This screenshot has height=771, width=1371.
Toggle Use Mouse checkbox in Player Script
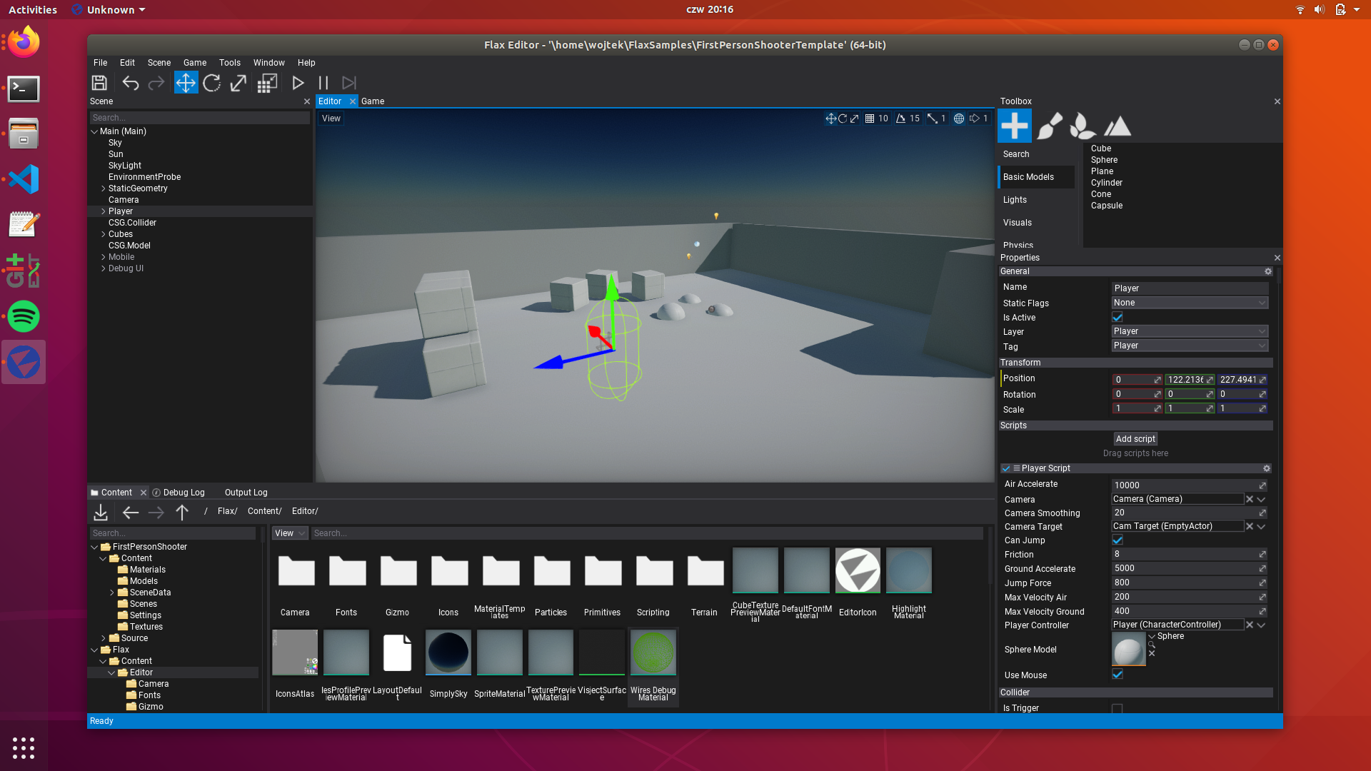[1118, 674]
